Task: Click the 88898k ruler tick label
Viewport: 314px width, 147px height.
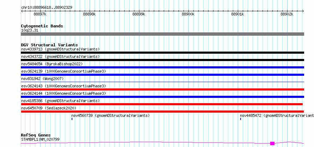Action: (89, 14)
